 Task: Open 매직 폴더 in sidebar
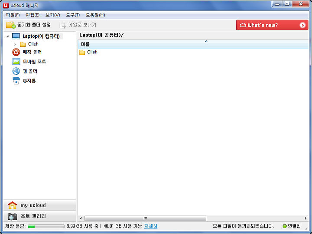(32, 52)
